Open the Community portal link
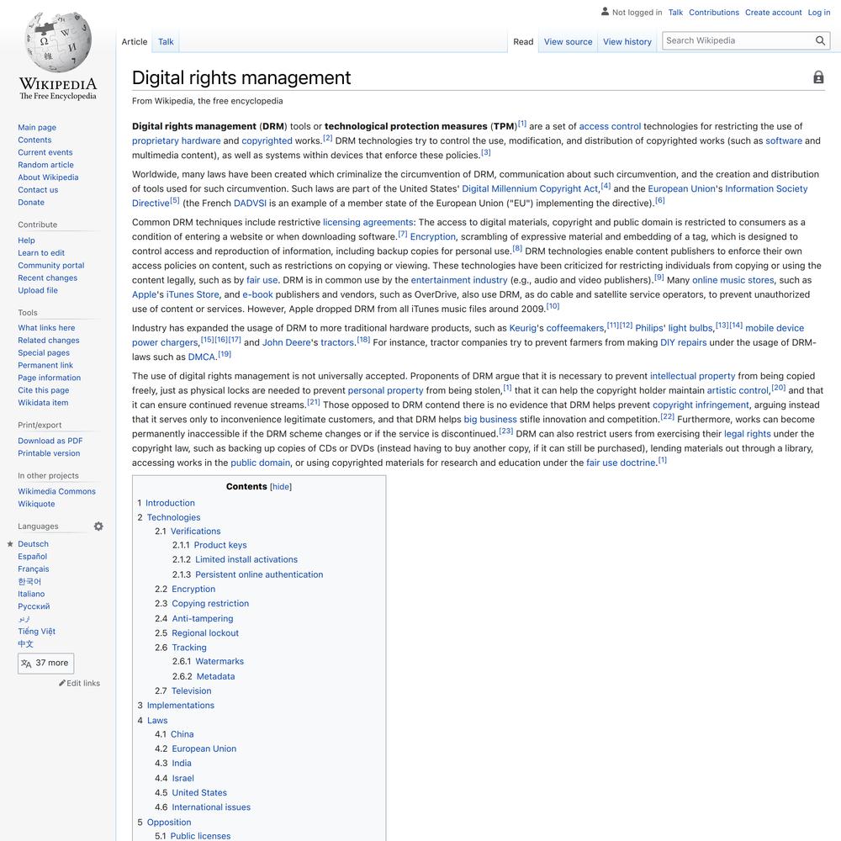Viewport: 841px width, 841px height. point(51,266)
